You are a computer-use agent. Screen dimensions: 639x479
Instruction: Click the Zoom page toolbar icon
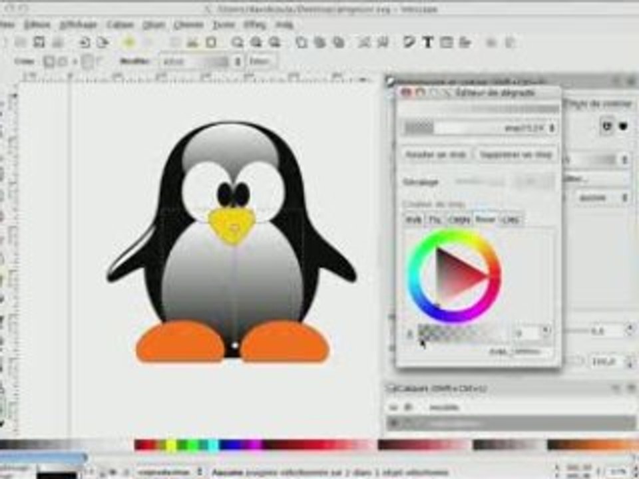click(275, 43)
